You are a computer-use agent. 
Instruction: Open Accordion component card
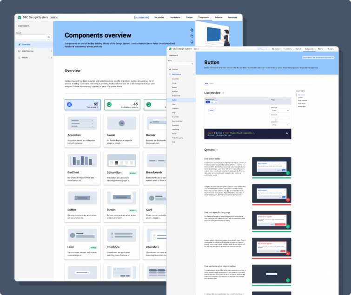pyautogui.click(x=82, y=131)
